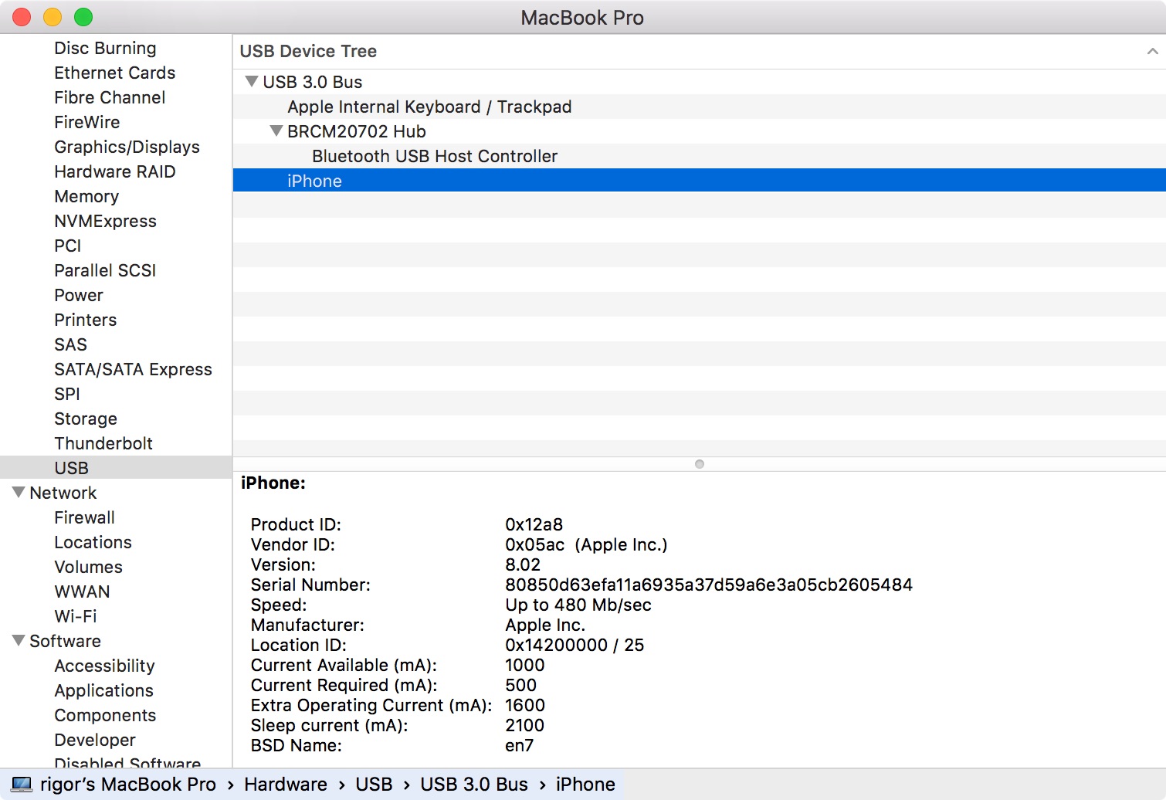The image size is (1166, 800).
Task: Select the USB 3.0 Bus row label
Action: point(313,82)
